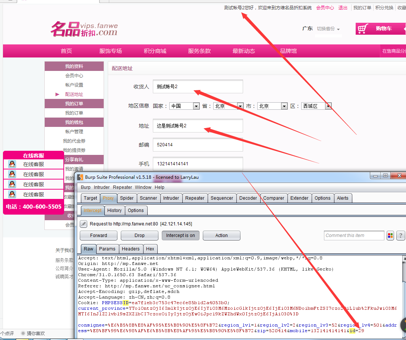
Task: Click the shopping cart icon
Action: point(363,28)
